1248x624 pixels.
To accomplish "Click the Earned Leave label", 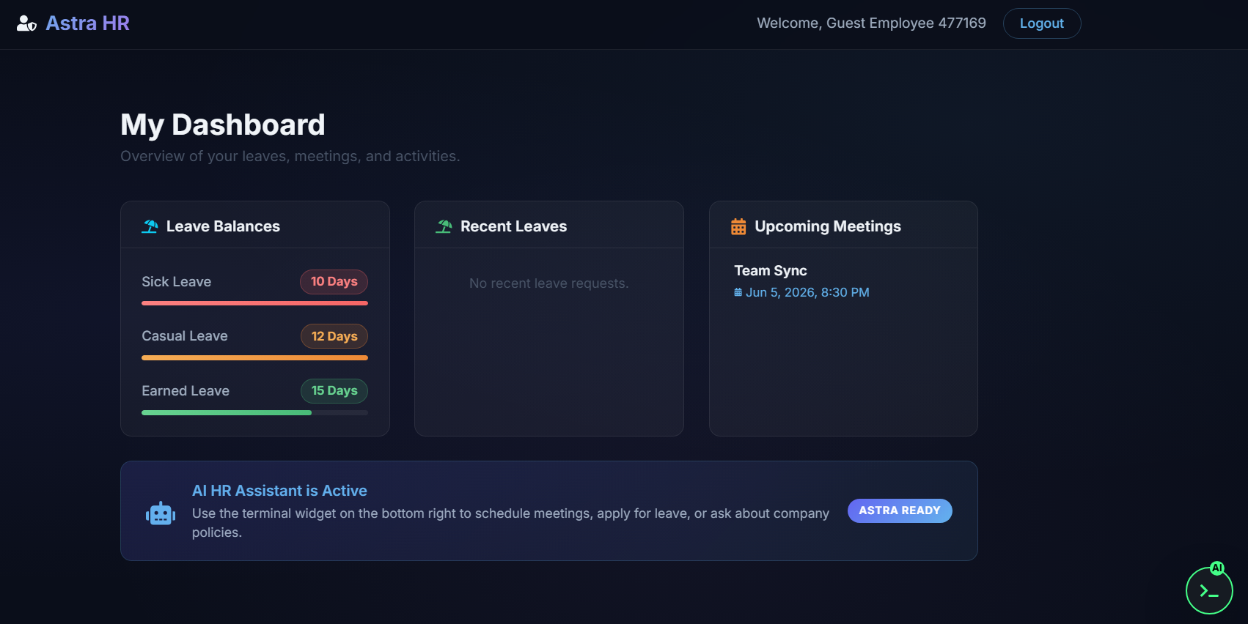I will pos(186,391).
